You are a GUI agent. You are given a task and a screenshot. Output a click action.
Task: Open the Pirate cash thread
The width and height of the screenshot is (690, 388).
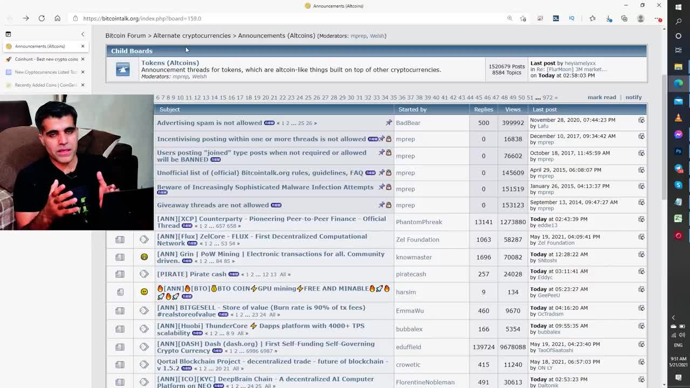191,274
